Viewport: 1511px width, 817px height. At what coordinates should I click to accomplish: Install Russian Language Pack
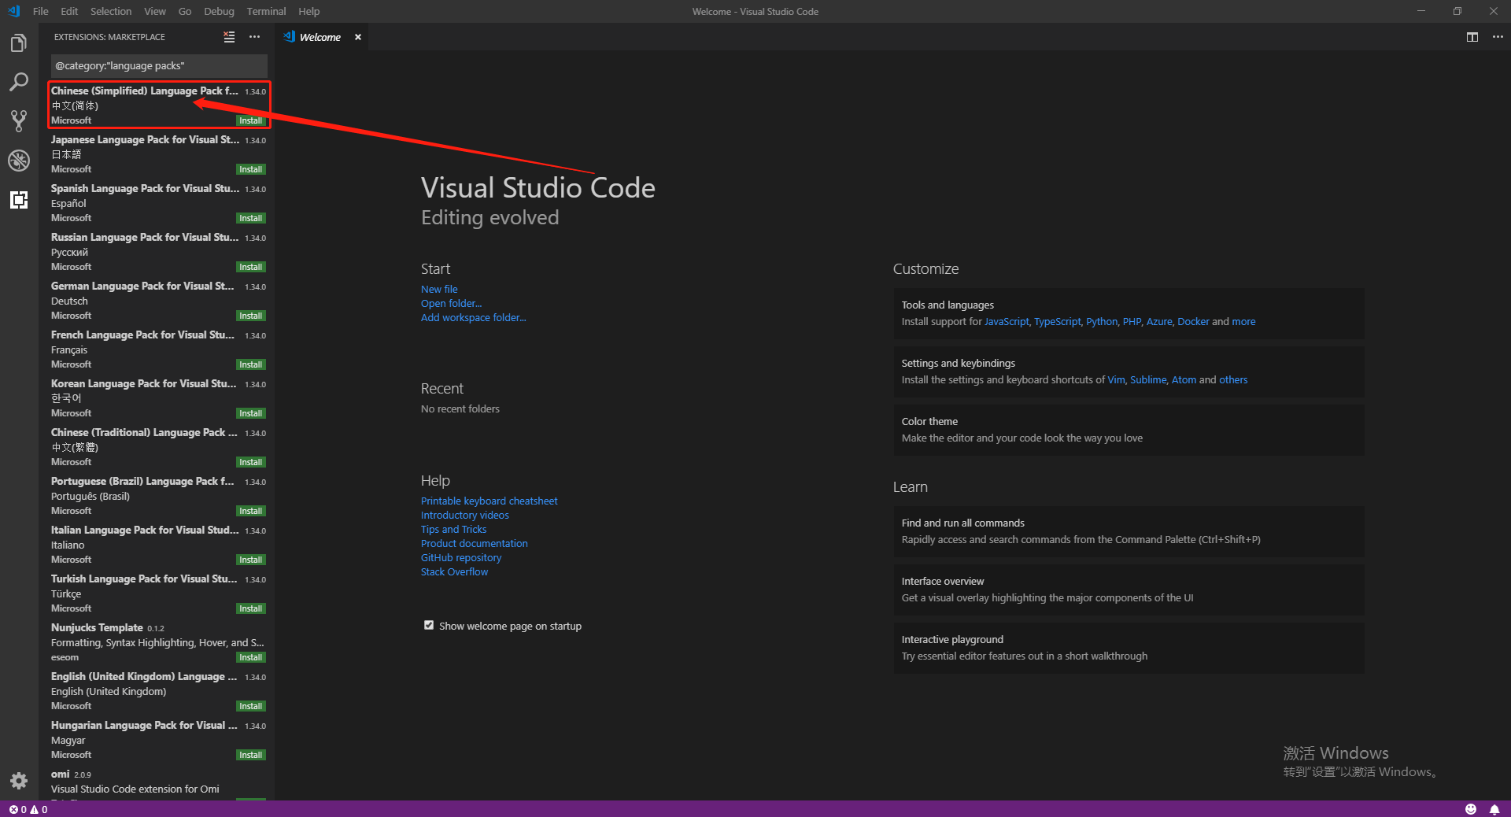[x=251, y=267]
